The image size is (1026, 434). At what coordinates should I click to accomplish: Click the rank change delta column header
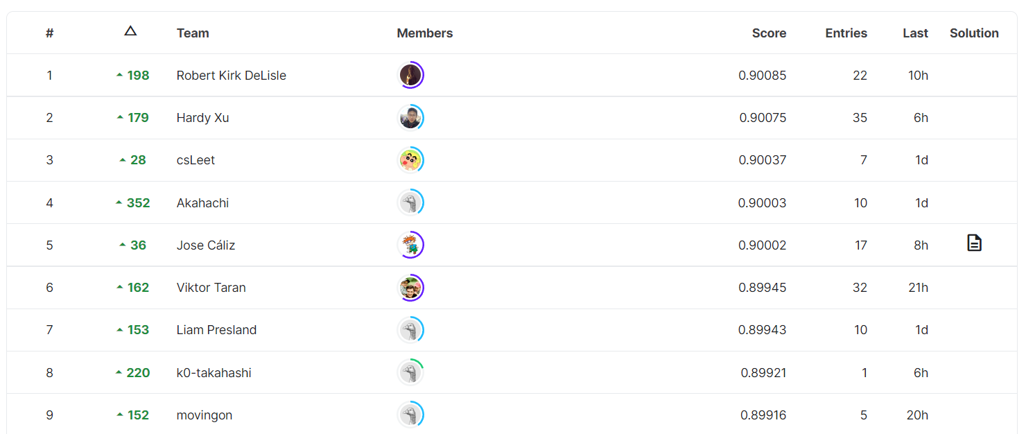click(x=130, y=31)
